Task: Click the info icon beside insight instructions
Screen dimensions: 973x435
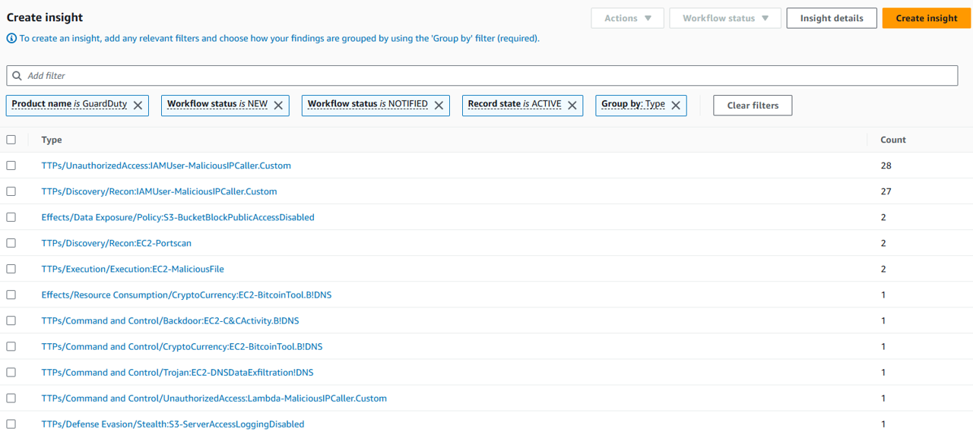Action: coord(11,38)
